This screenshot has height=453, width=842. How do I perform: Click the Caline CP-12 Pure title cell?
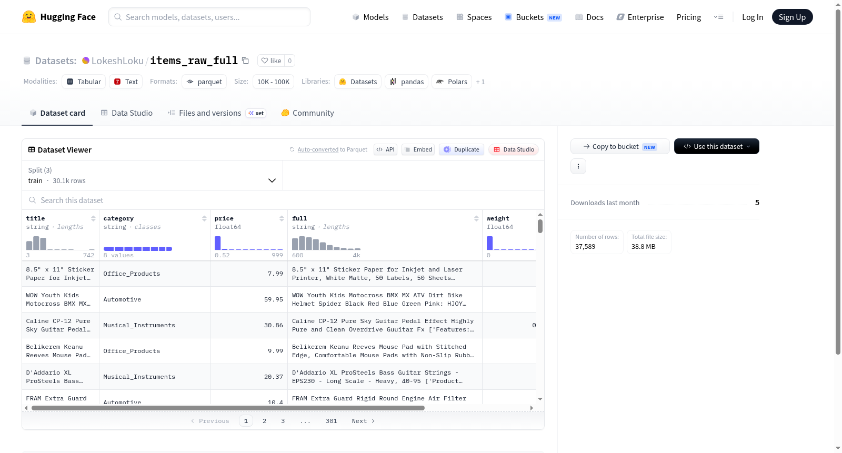[x=61, y=325]
